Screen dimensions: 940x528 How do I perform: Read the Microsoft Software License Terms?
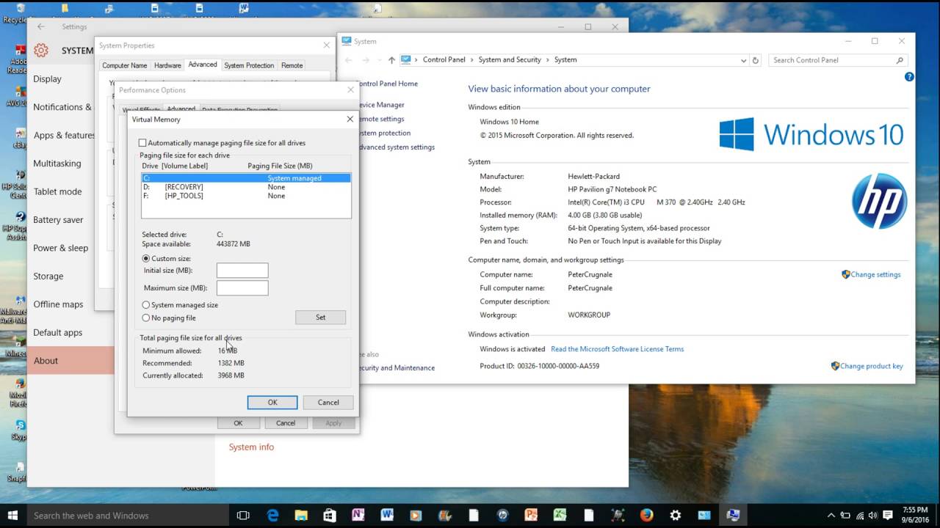point(617,349)
